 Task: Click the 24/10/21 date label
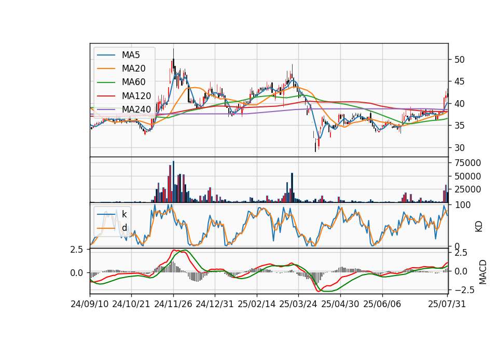[131, 304]
